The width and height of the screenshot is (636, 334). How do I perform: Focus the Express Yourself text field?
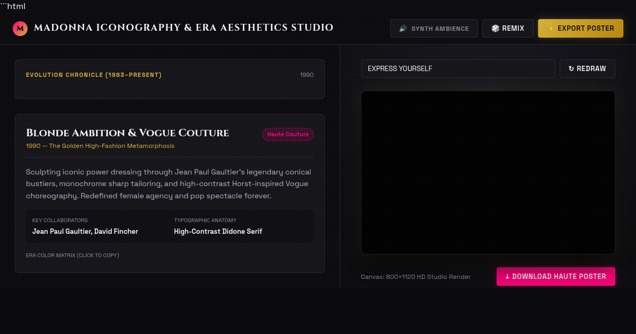[x=458, y=69]
